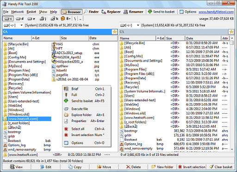Click the Move button at bottom
Screen dimensions: 237x172
pos(104,167)
